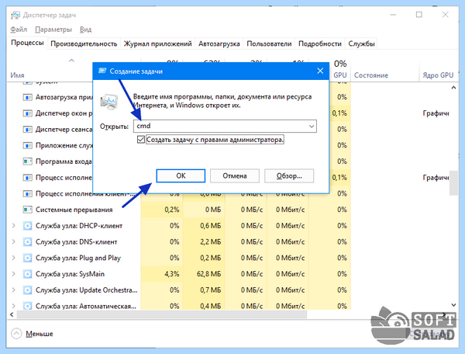
Task: Click gear icon of Plug and Play service
Action: click(x=28, y=258)
